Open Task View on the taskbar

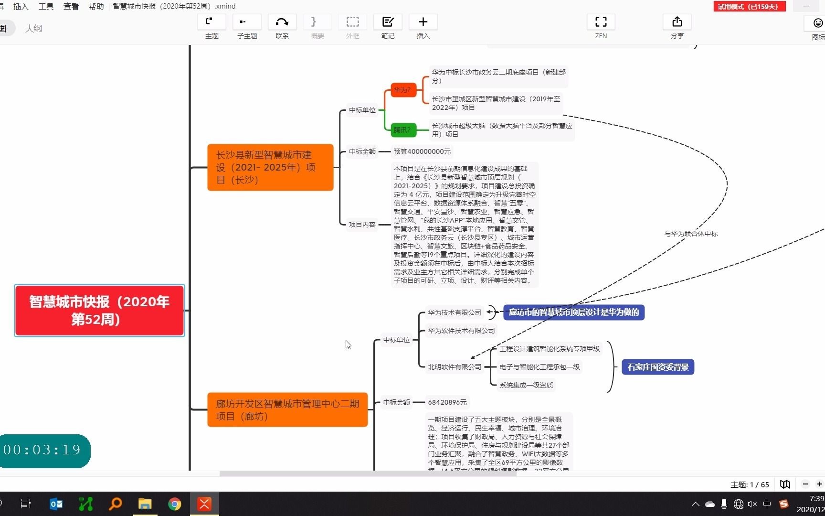click(26, 504)
